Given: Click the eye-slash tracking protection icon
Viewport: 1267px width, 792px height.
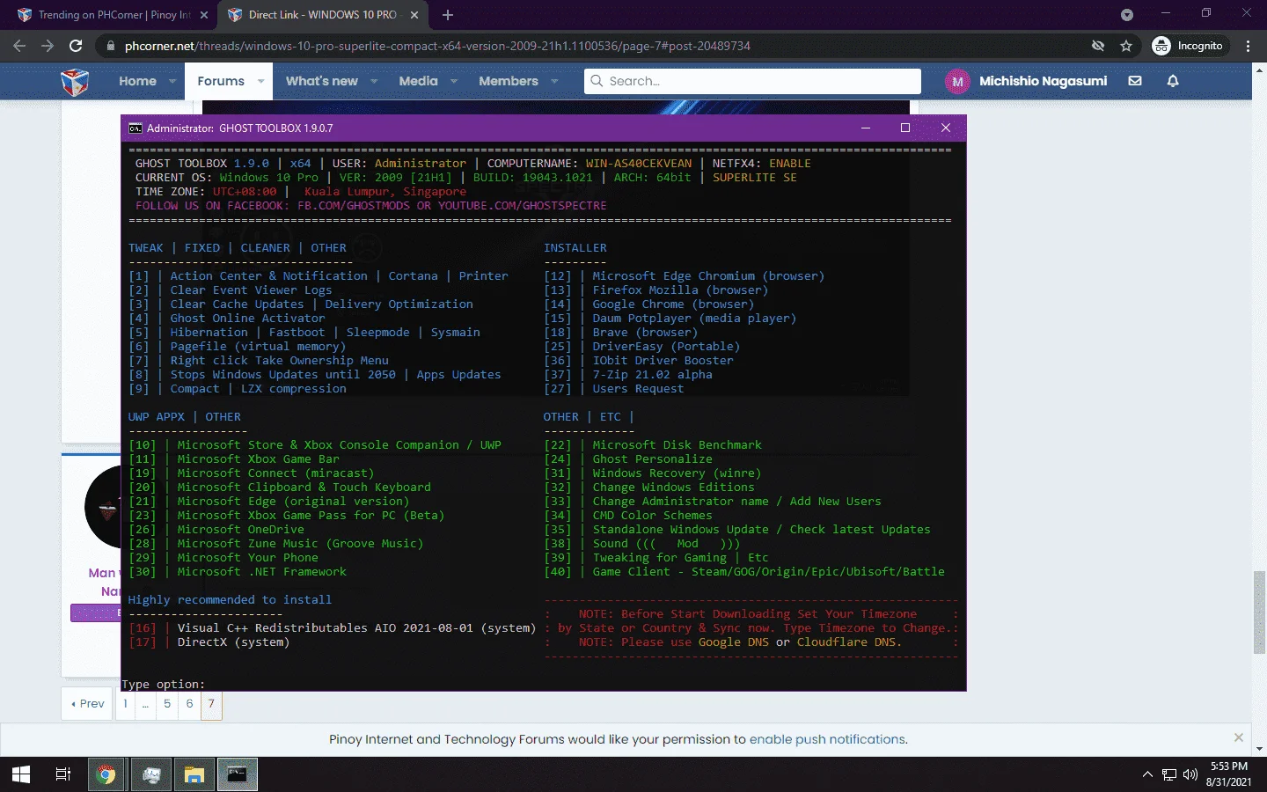Looking at the screenshot, I should point(1098,46).
